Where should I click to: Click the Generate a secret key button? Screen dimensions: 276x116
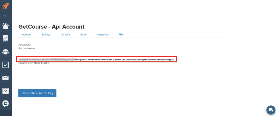pos(37,93)
